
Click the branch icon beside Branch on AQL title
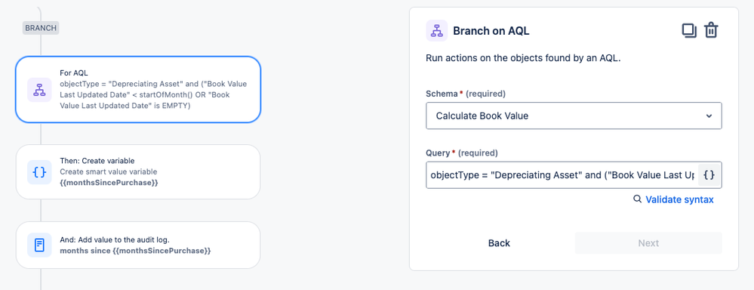click(x=437, y=31)
